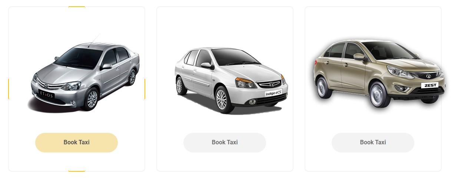Click the yellow accent on first card's right edge
Viewport: 451px width, 178px height.
pos(145,89)
